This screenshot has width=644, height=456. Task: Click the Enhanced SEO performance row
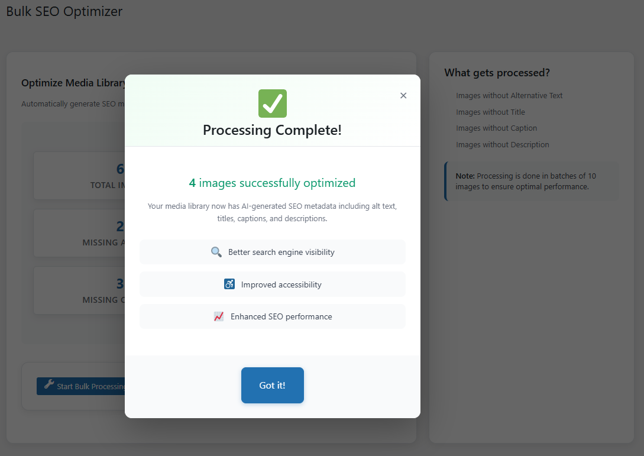pyautogui.click(x=273, y=316)
